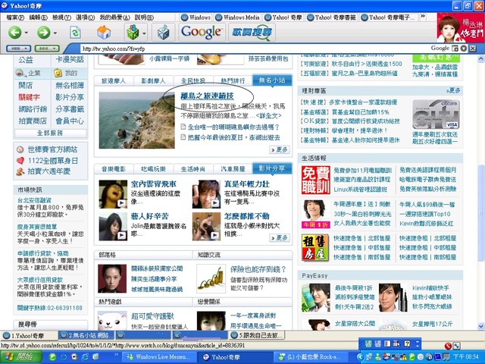Open the 編輯(E) menu
Screen dimensions: 485x364
point(38,17)
